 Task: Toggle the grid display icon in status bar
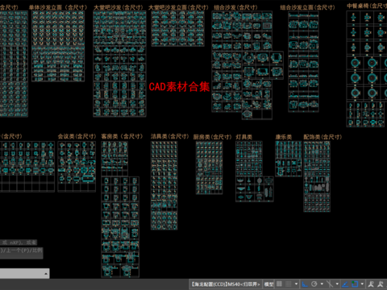click(x=279, y=284)
